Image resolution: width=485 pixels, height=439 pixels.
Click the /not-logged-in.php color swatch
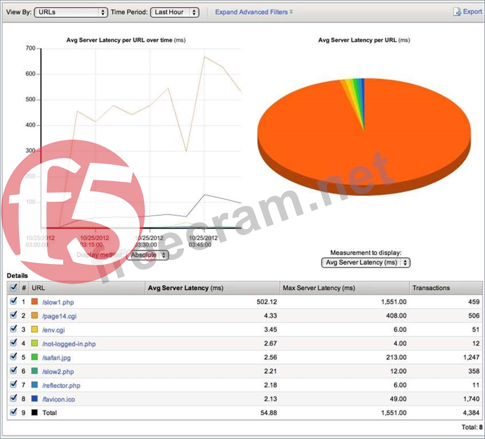[35, 343]
